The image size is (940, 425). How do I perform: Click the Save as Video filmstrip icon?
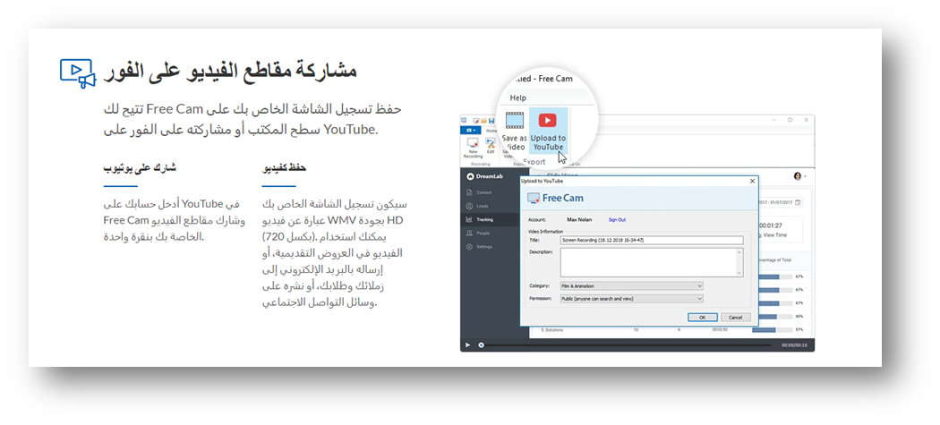tap(515, 121)
